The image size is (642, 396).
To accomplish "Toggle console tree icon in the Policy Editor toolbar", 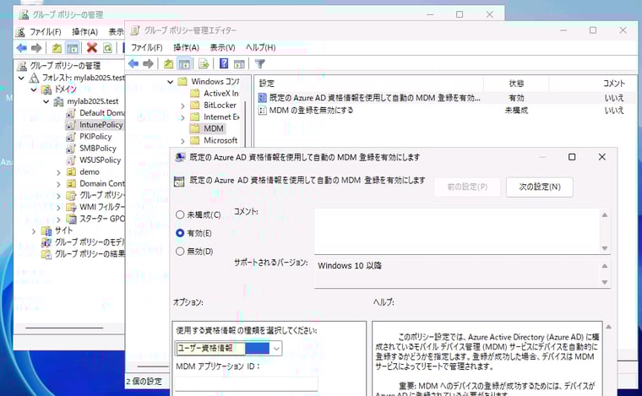I will [184, 64].
